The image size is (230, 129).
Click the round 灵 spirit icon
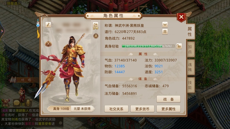click(x=96, y=36)
